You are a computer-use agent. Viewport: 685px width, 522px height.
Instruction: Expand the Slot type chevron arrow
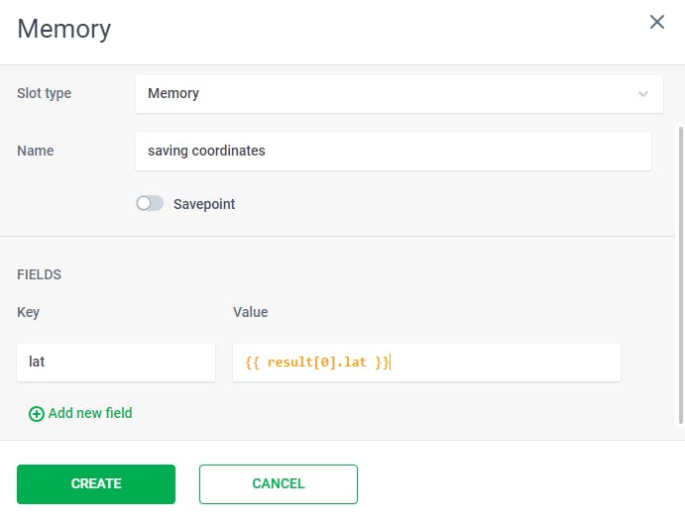point(643,94)
